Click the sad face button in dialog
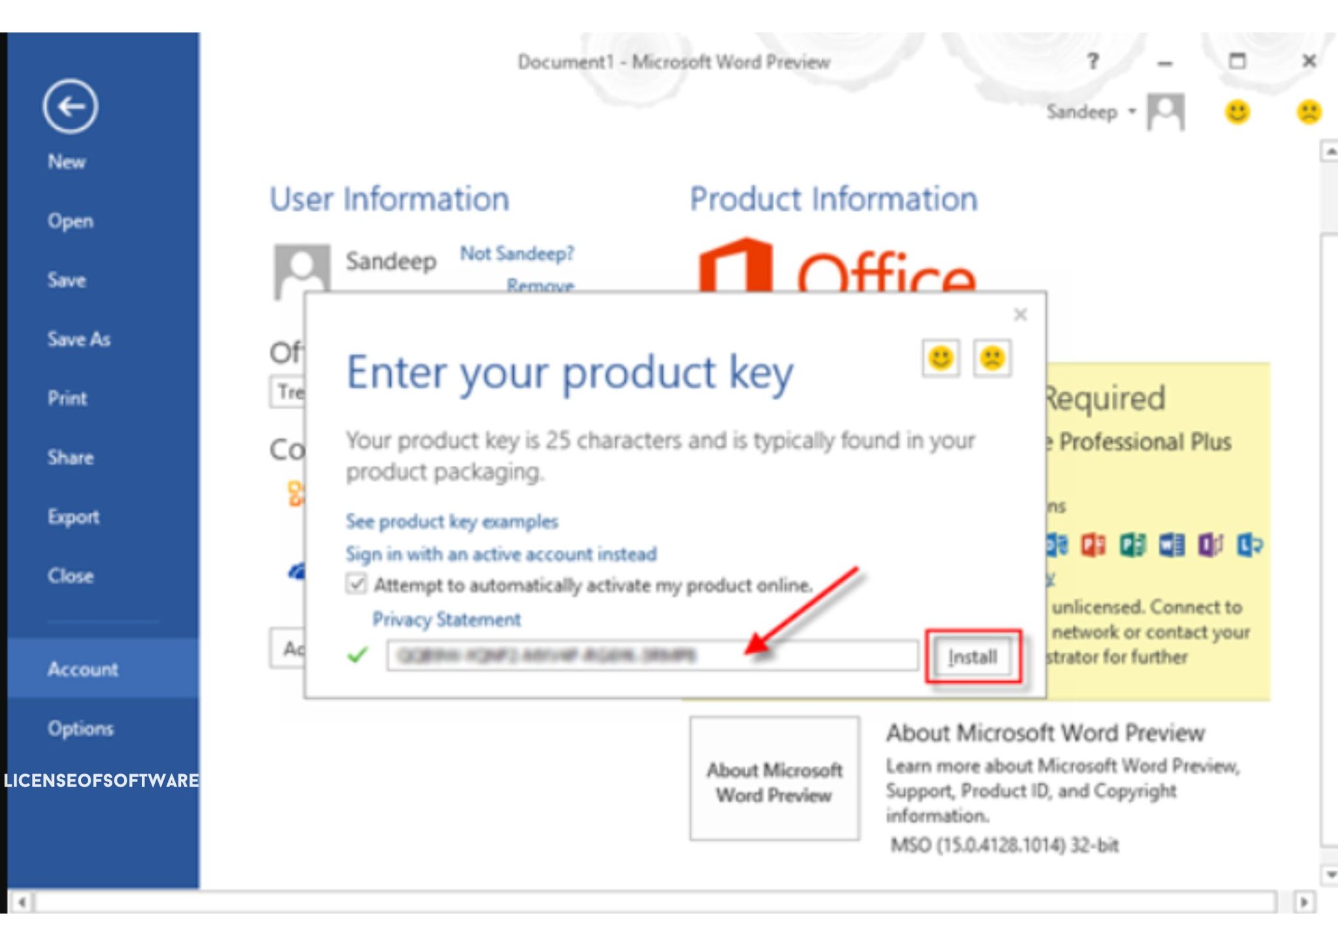 (x=992, y=358)
